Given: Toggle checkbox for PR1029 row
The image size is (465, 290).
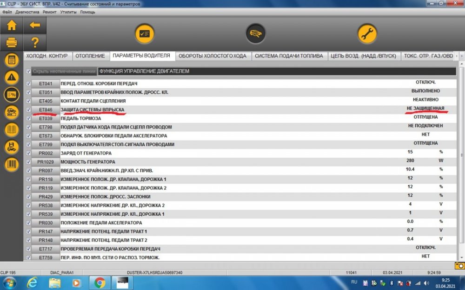Looking at the screenshot, I should 28,162.
